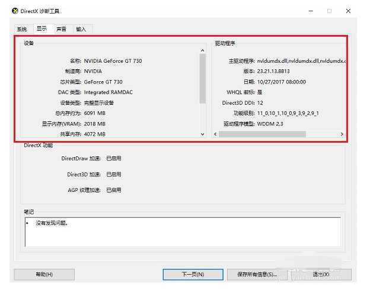Viewport: 370px width, 289px height.
Task: Switch to the 系统 tab
Action: click(22, 29)
